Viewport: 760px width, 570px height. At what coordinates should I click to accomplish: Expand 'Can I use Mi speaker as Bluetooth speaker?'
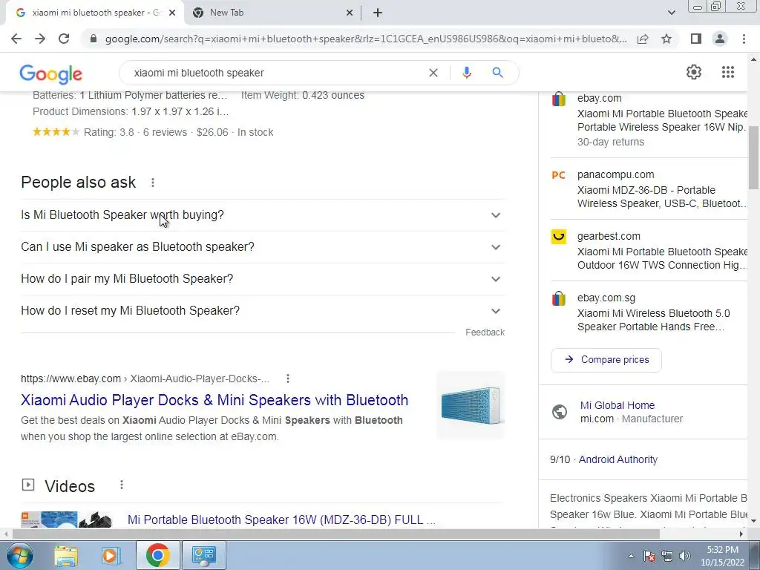263,246
